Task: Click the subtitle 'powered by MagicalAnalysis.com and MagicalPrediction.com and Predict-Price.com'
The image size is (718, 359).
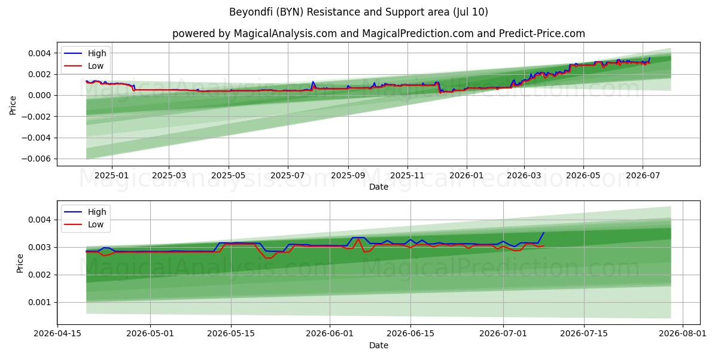Action: tap(379, 34)
